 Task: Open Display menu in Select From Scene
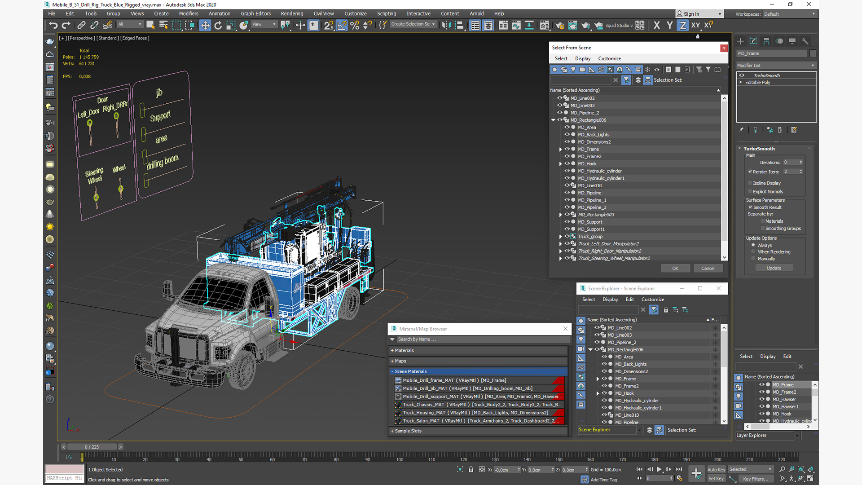(583, 58)
